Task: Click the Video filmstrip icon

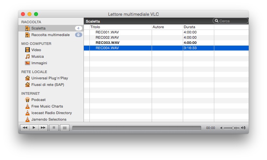Action: [27, 50]
